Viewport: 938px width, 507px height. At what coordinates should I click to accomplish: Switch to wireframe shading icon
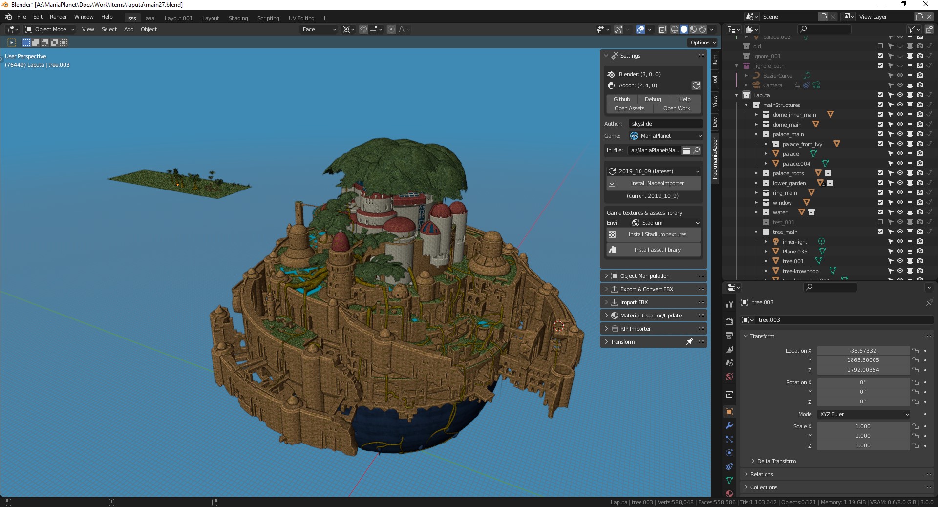click(x=675, y=29)
